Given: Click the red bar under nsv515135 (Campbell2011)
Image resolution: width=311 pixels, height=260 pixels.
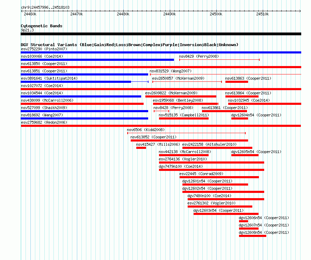Looking at the screenshot, I should pyautogui.click(x=184, y=118).
